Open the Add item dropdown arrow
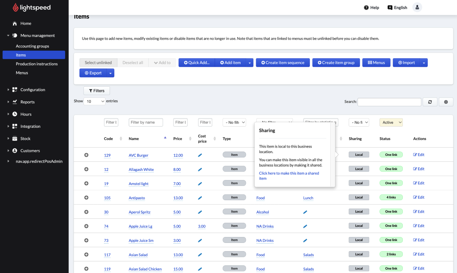The height and width of the screenshot is (273, 457). coord(249,63)
